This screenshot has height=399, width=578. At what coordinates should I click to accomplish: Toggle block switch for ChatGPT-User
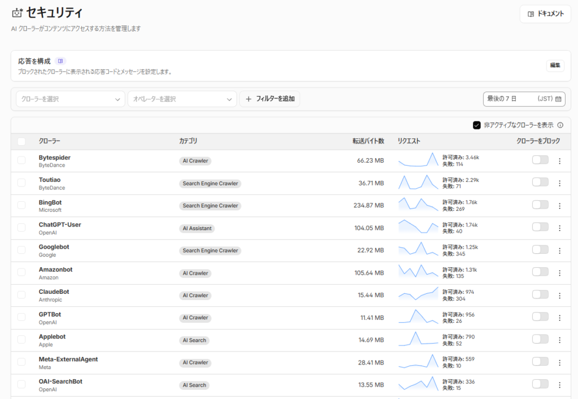tap(540, 227)
